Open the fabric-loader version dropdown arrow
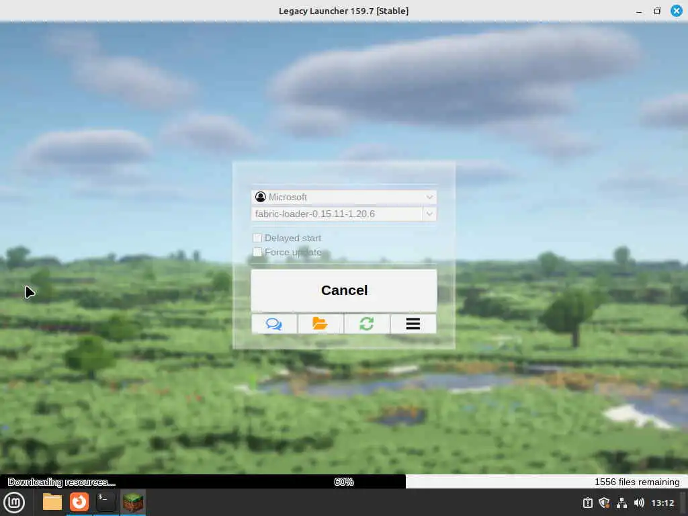The width and height of the screenshot is (688, 516). pyautogui.click(x=429, y=214)
